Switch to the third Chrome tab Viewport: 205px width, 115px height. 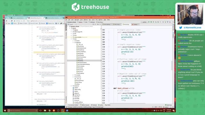[x=53, y=18]
